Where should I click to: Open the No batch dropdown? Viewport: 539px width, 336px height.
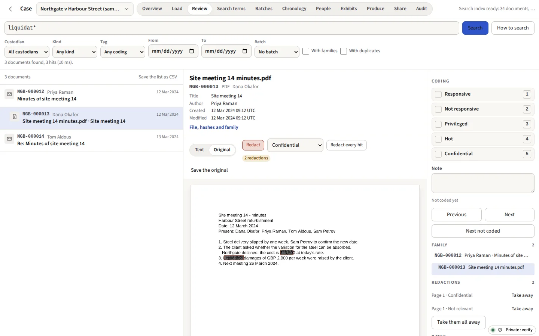tap(277, 52)
